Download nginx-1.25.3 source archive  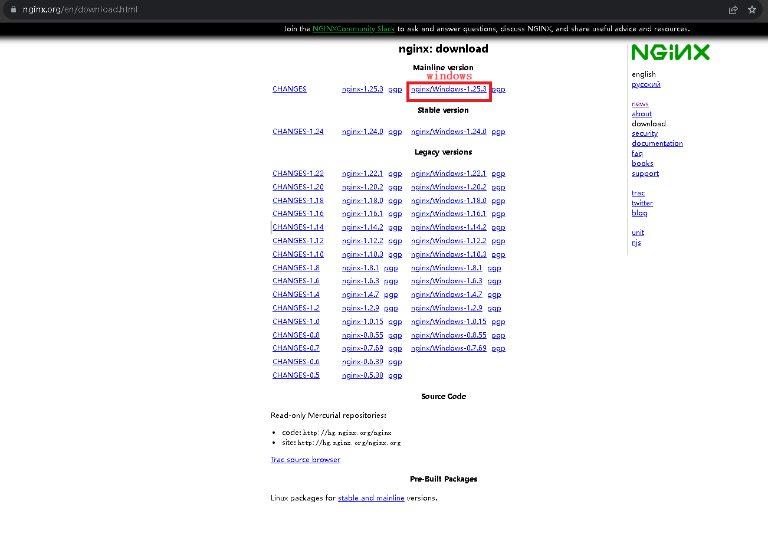[x=362, y=89]
